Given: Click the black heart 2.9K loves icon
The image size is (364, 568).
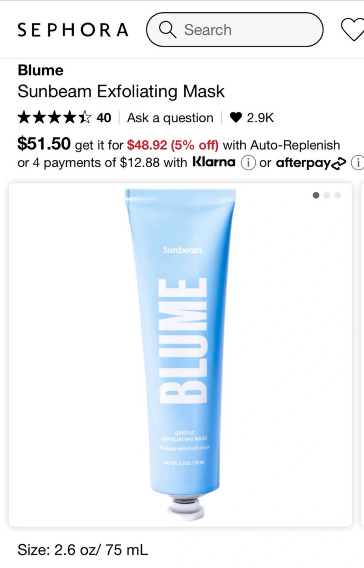Looking at the screenshot, I should pos(236,118).
